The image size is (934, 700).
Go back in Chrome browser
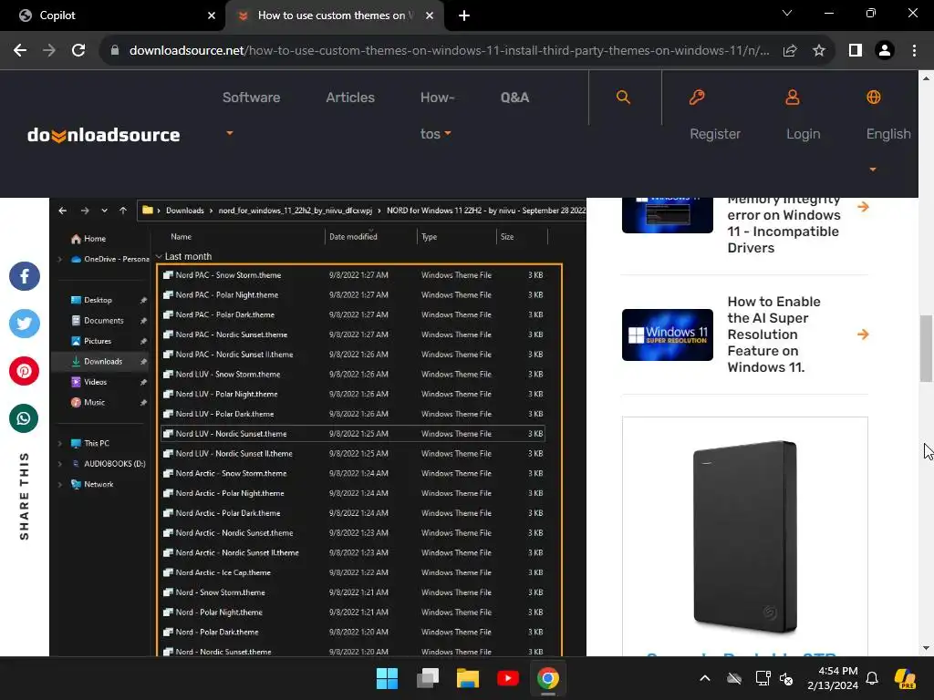click(x=20, y=51)
